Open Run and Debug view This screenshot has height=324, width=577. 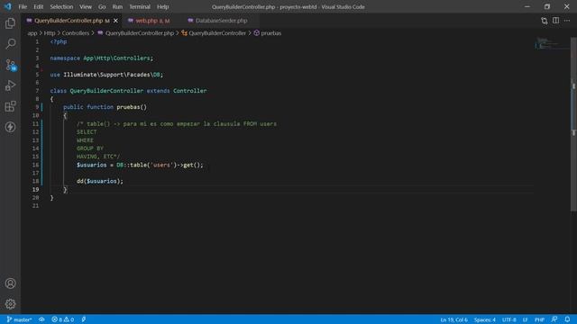pyautogui.click(x=10, y=85)
